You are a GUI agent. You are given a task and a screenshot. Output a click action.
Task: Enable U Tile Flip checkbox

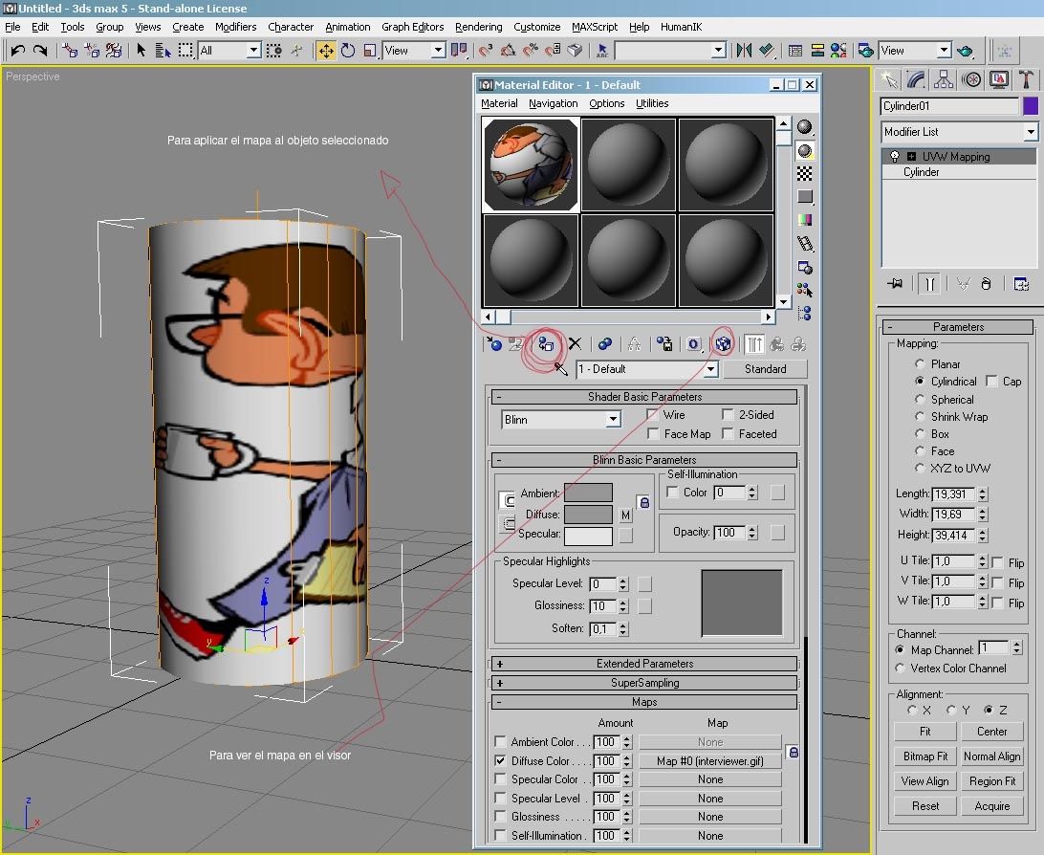click(x=997, y=562)
